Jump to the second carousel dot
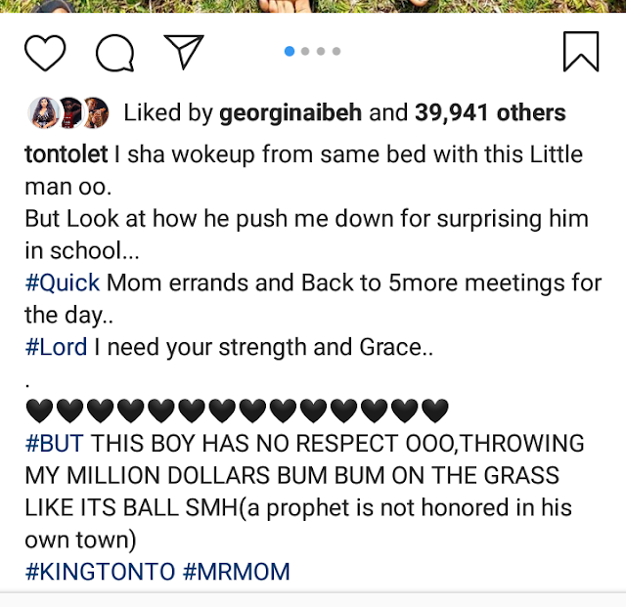 [x=305, y=51]
